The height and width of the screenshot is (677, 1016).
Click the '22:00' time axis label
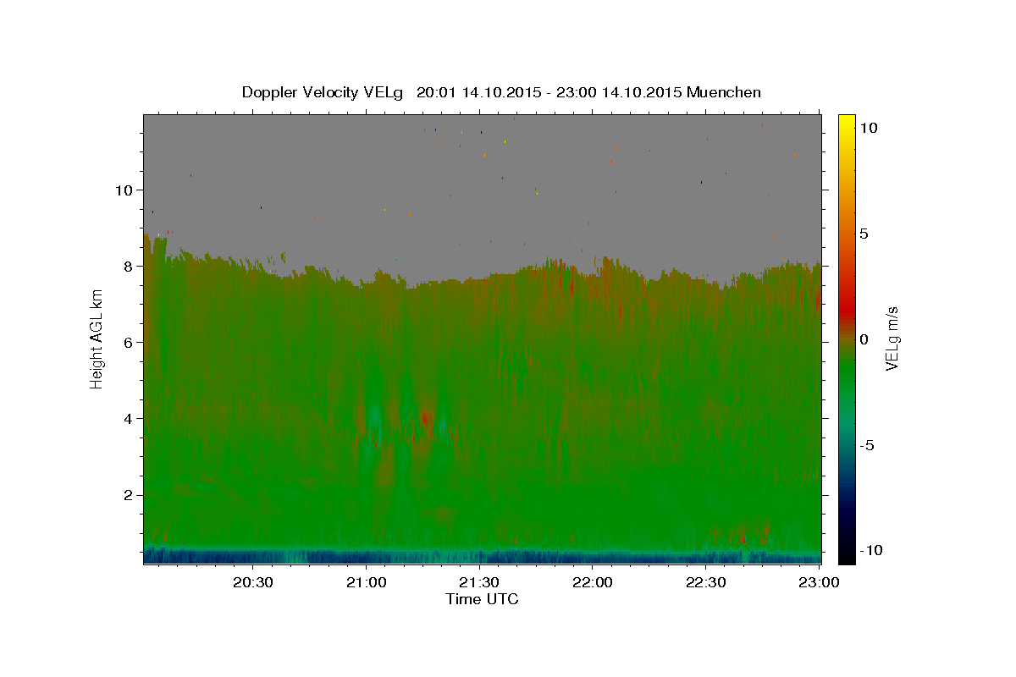tap(593, 582)
